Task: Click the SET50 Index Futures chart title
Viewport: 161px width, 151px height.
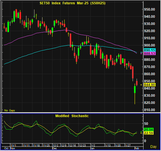Action: coord(72,3)
